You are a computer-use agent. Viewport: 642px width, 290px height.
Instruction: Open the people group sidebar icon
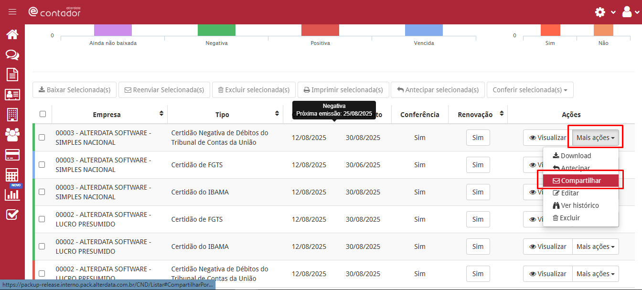click(x=12, y=135)
